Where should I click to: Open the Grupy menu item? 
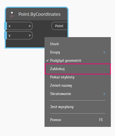click(x=78, y=52)
